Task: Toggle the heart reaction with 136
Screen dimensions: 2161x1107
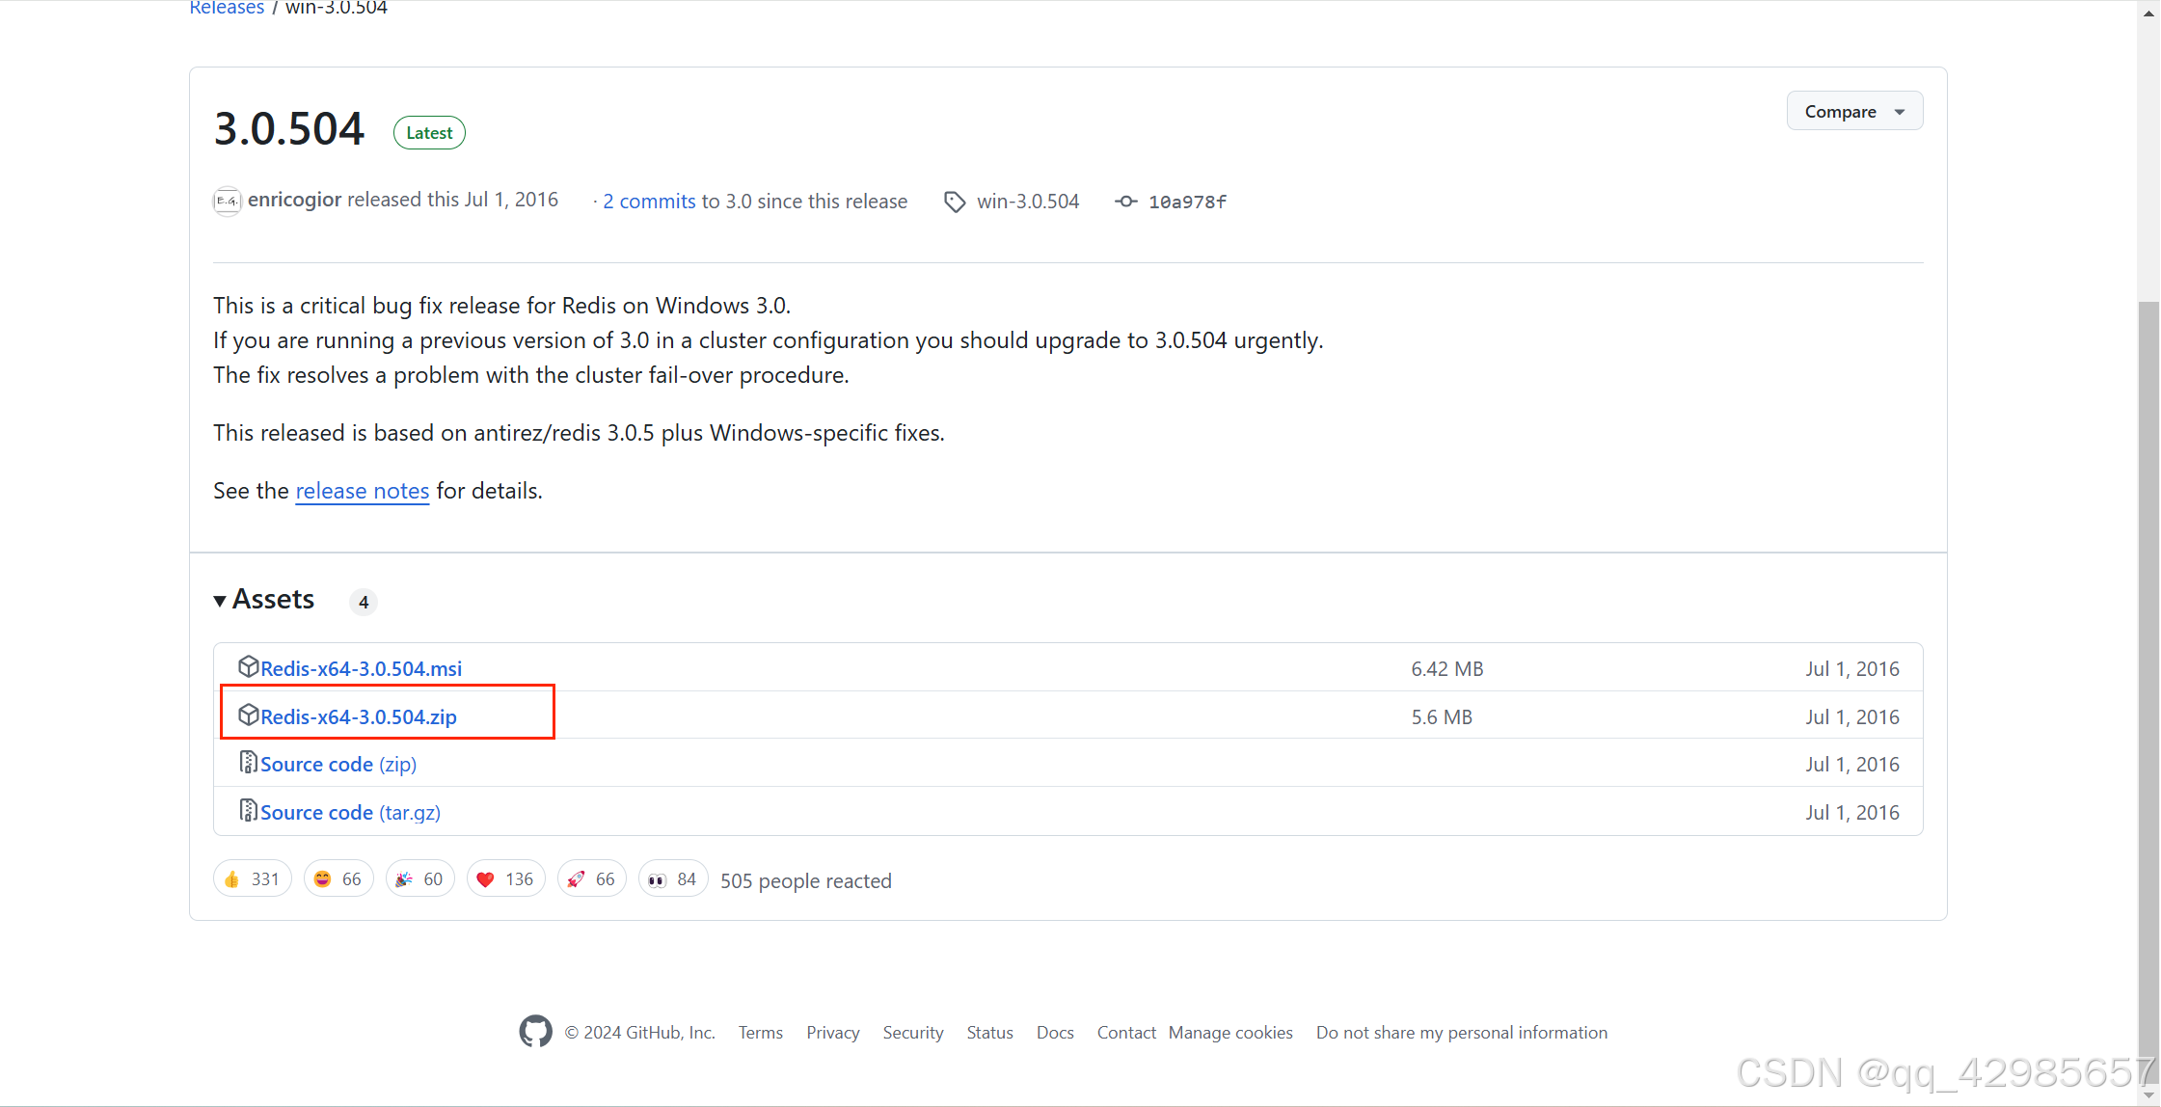Action: (505, 879)
